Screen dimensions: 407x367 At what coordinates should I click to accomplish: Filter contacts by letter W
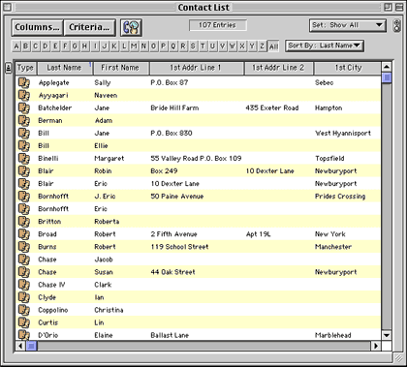pyautogui.click(x=233, y=46)
